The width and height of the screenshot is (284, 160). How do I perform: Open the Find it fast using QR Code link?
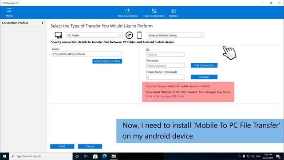point(165,96)
